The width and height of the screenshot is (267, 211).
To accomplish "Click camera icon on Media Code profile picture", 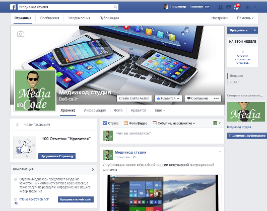I will click(x=20, y=104).
